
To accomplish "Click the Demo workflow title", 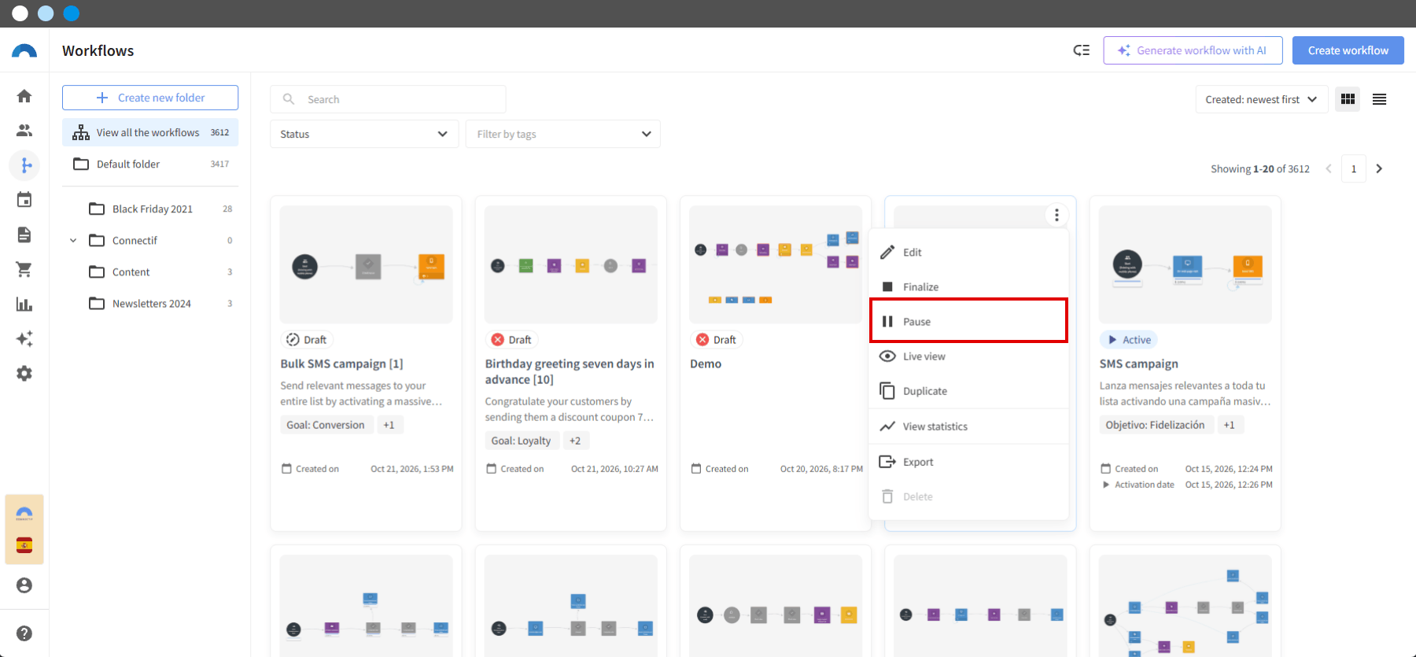I will [x=706, y=364].
